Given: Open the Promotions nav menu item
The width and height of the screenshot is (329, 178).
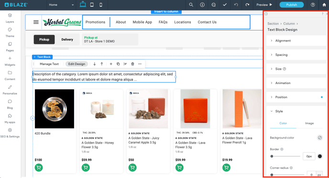Looking at the screenshot, I should pyautogui.click(x=95, y=22).
